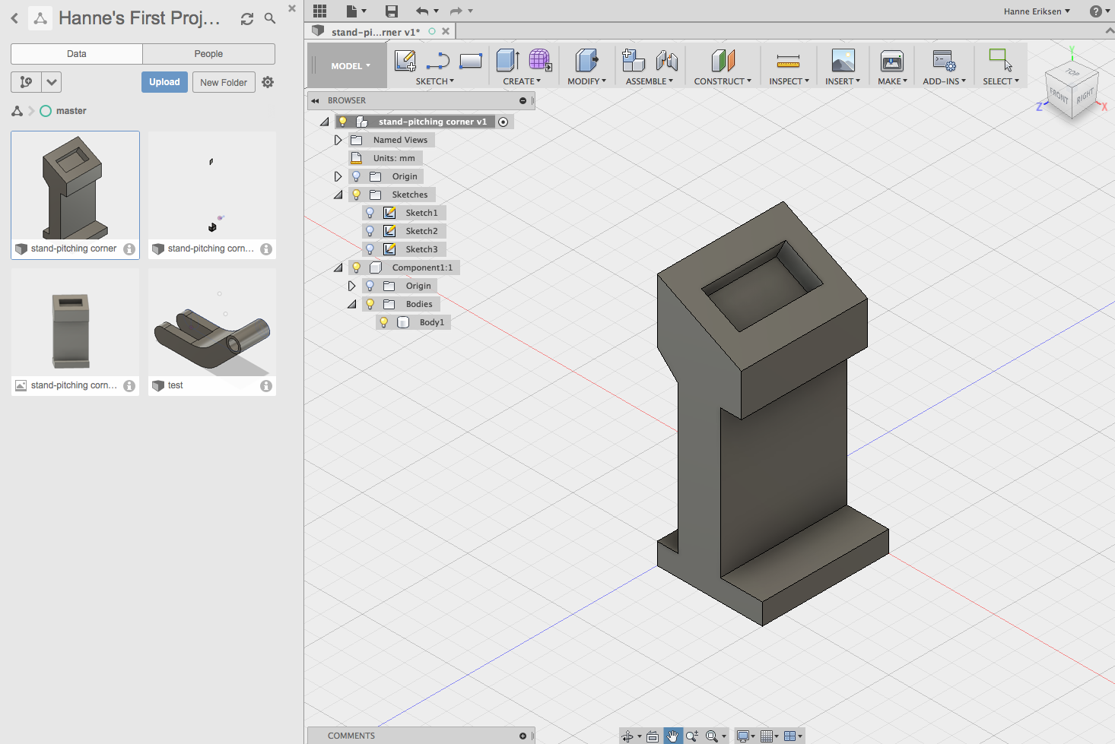Toggle visibility of stand-pitching corner v1 root

pyautogui.click(x=343, y=122)
